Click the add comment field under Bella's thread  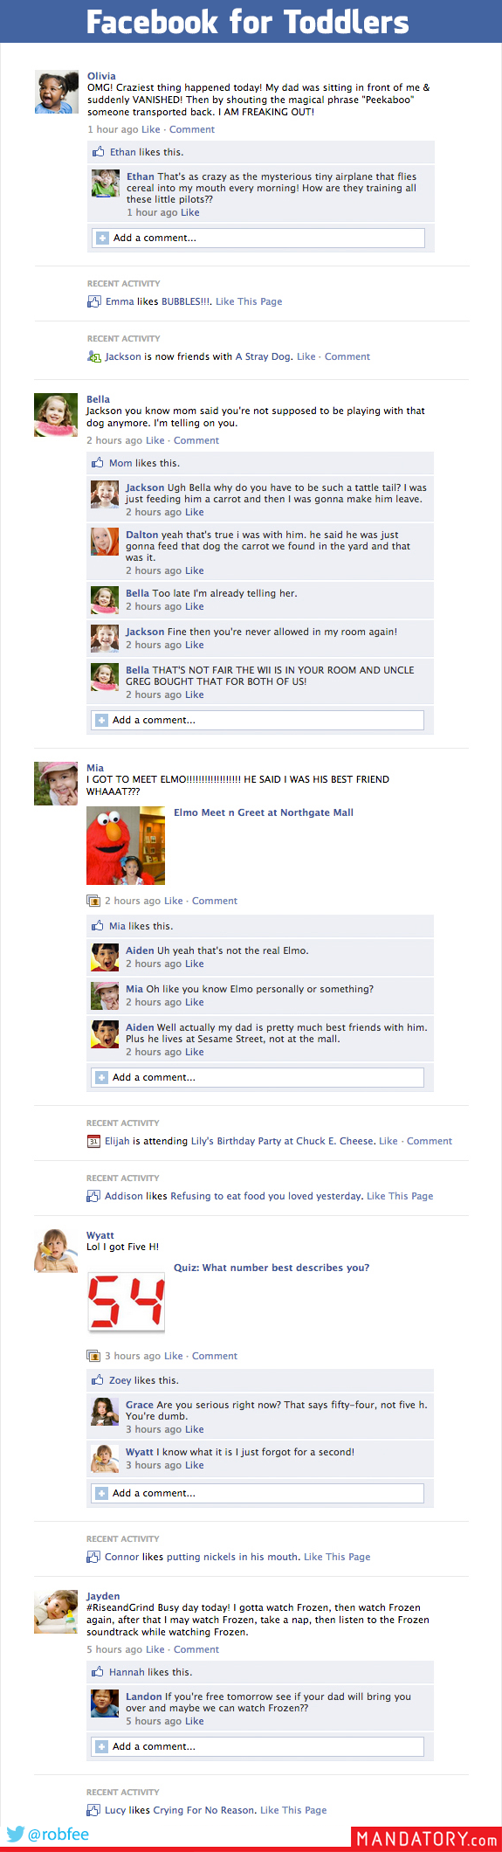(258, 720)
